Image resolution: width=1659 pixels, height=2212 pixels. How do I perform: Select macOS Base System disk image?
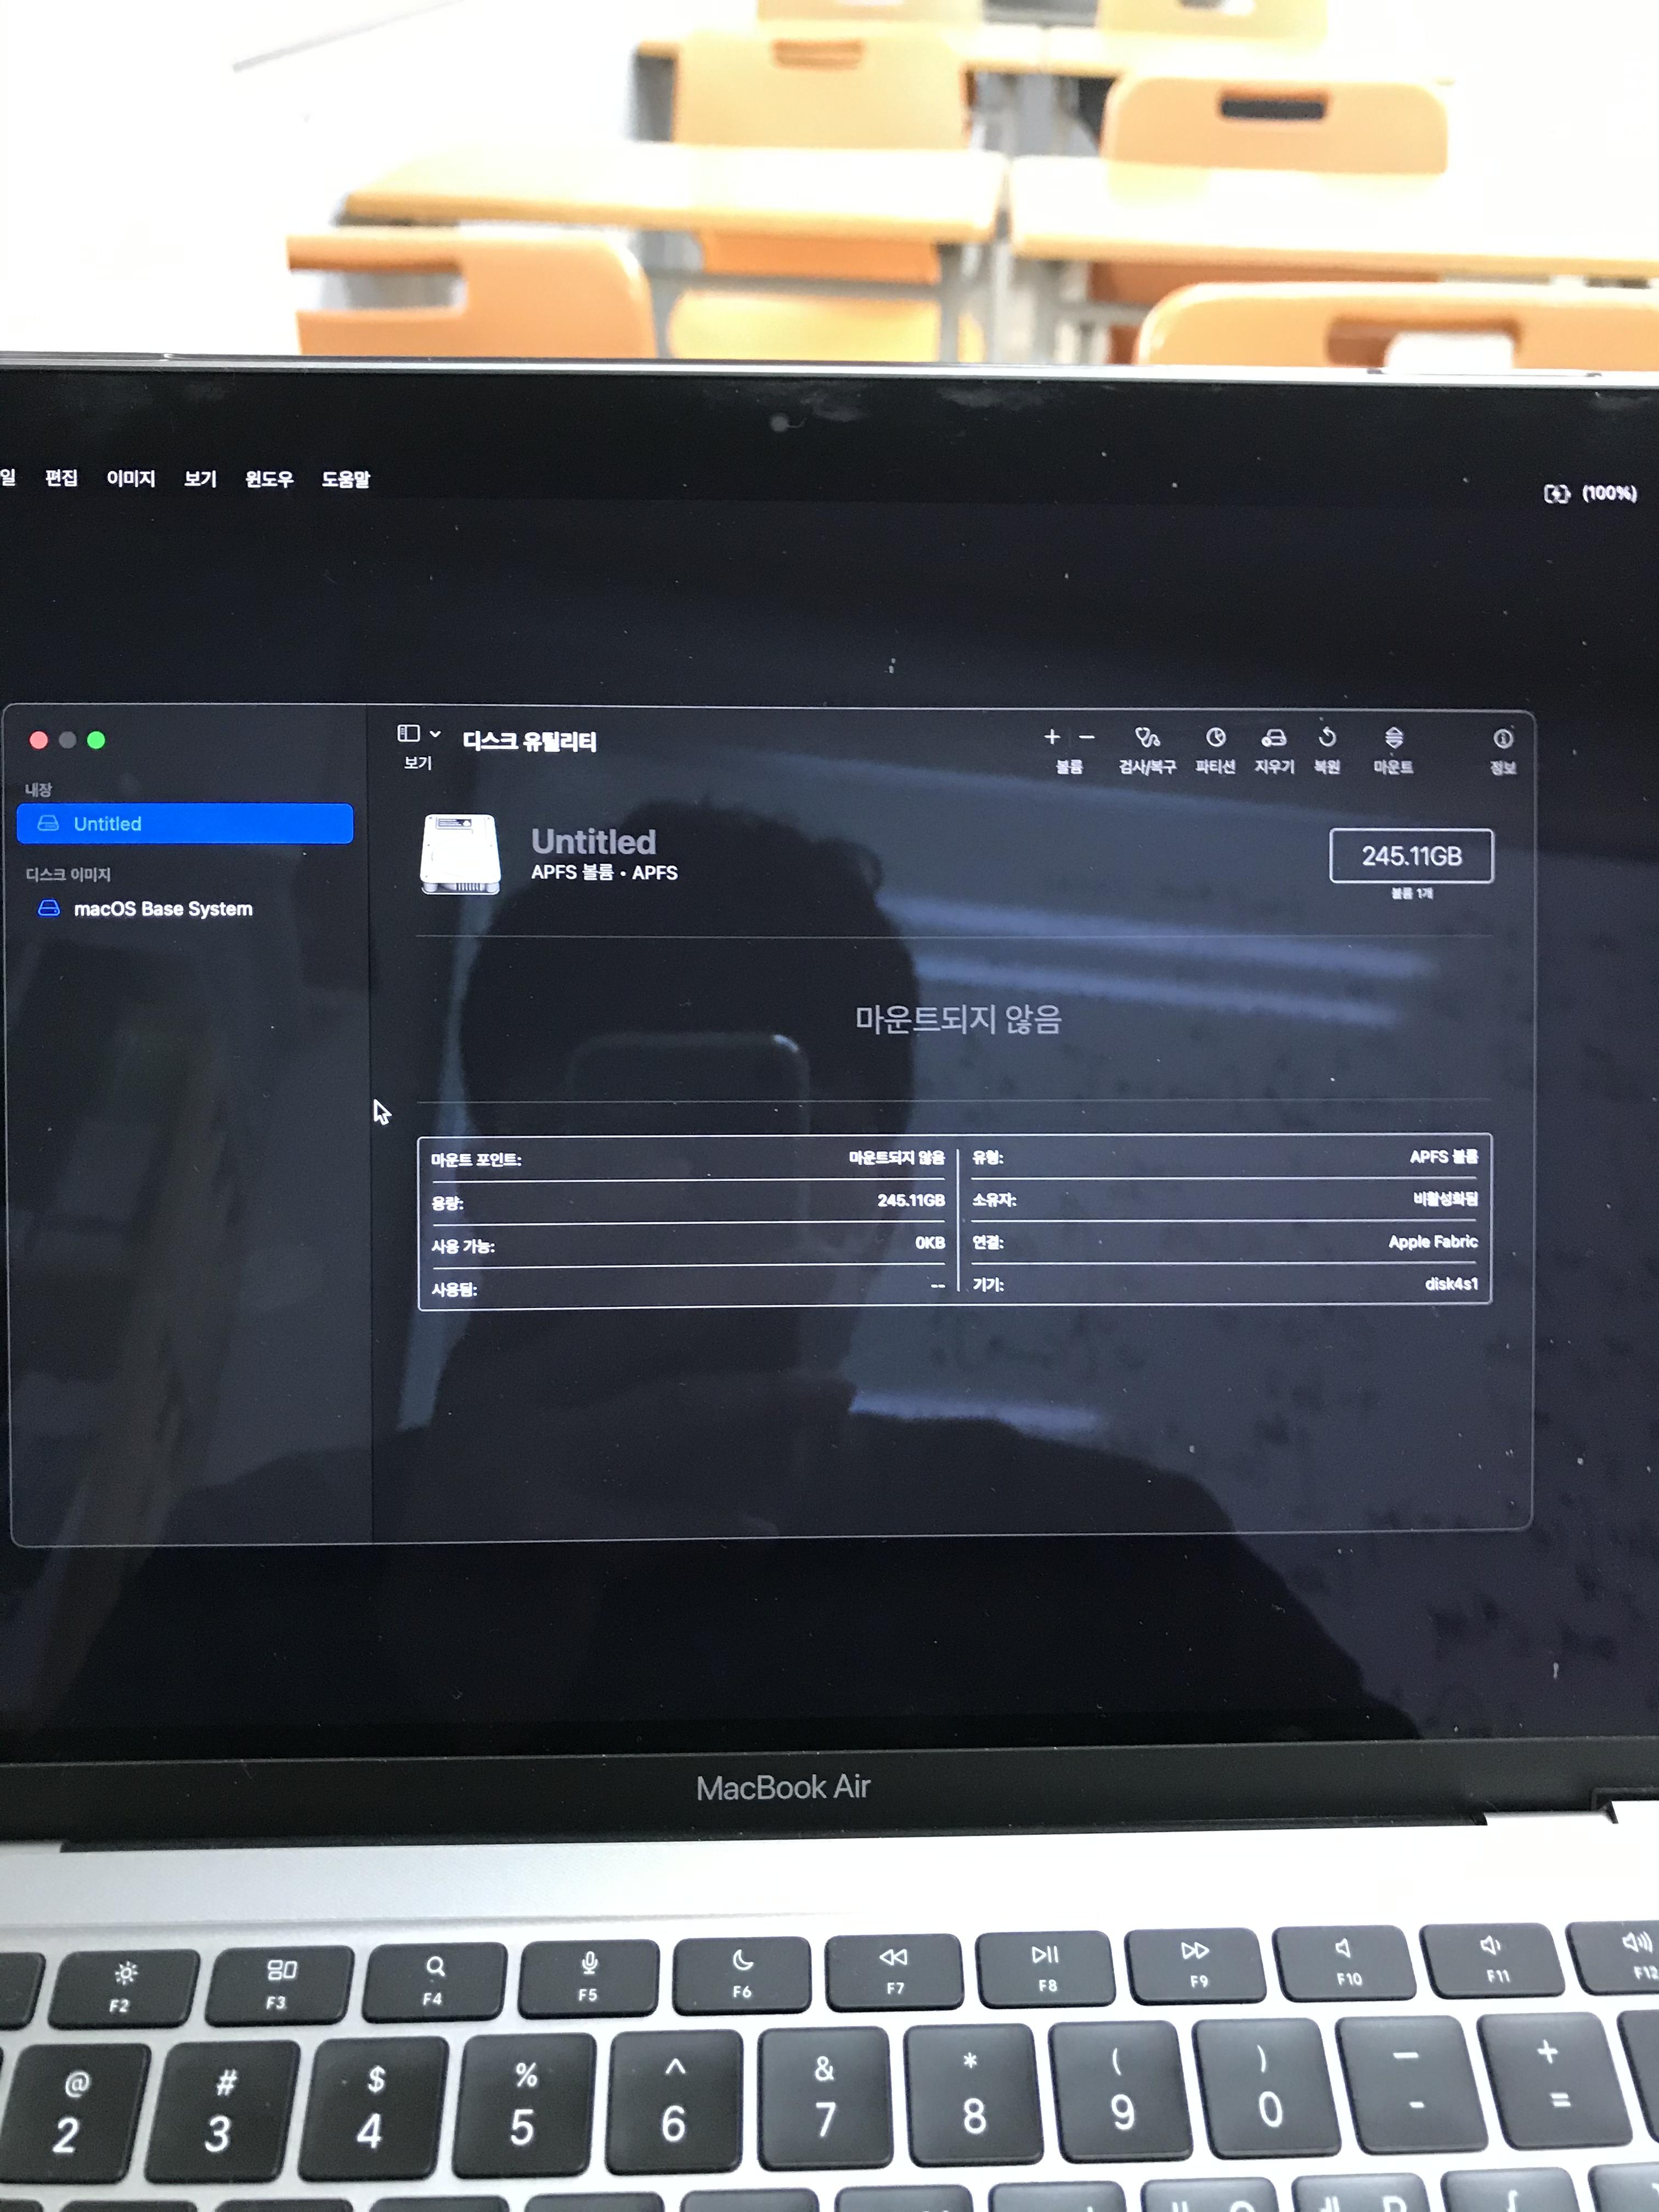click(x=162, y=909)
